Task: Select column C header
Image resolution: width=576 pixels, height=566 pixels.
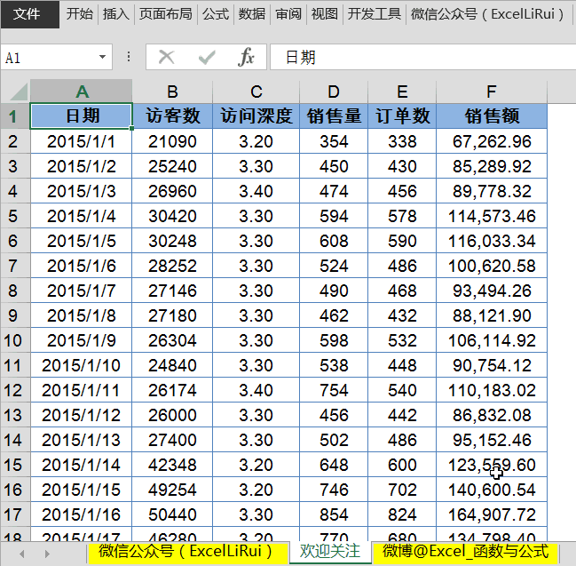Action: coord(256,92)
